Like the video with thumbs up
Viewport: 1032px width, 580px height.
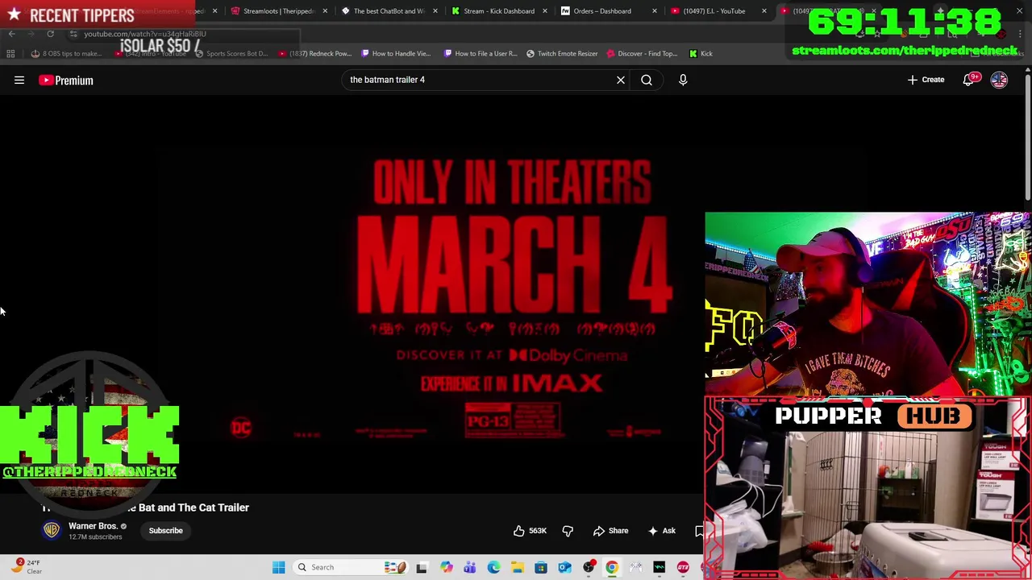click(x=530, y=531)
